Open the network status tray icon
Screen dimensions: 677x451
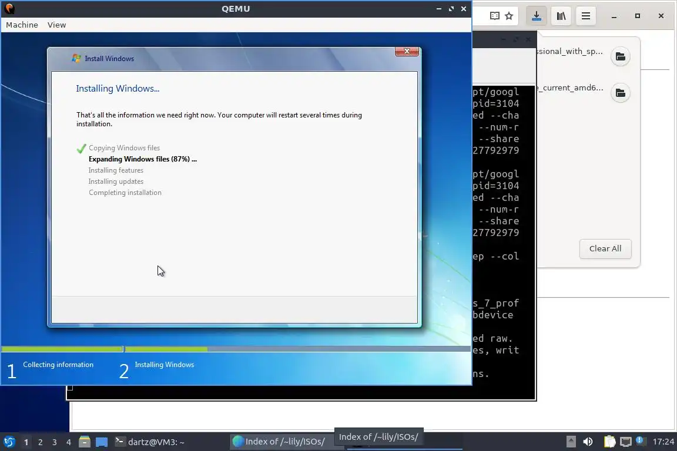[x=626, y=442]
